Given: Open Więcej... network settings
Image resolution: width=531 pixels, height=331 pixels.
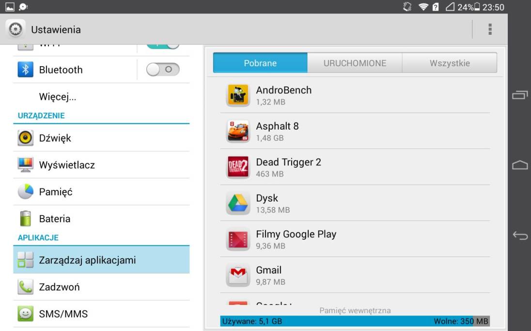Looking at the screenshot, I should pos(101,97).
